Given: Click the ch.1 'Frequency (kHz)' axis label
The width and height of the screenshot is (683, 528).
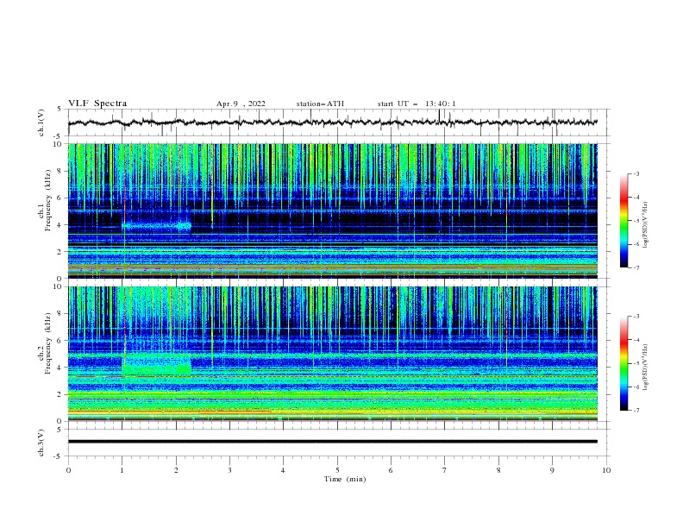Looking at the screenshot, I should [47, 199].
